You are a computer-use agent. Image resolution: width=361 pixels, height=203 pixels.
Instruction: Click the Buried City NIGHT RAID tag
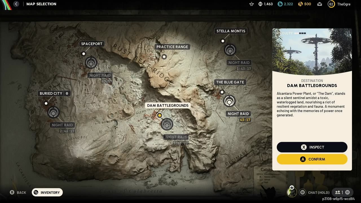[62, 125]
